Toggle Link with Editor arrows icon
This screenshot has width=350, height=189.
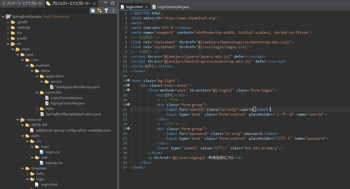[x=100, y=11]
